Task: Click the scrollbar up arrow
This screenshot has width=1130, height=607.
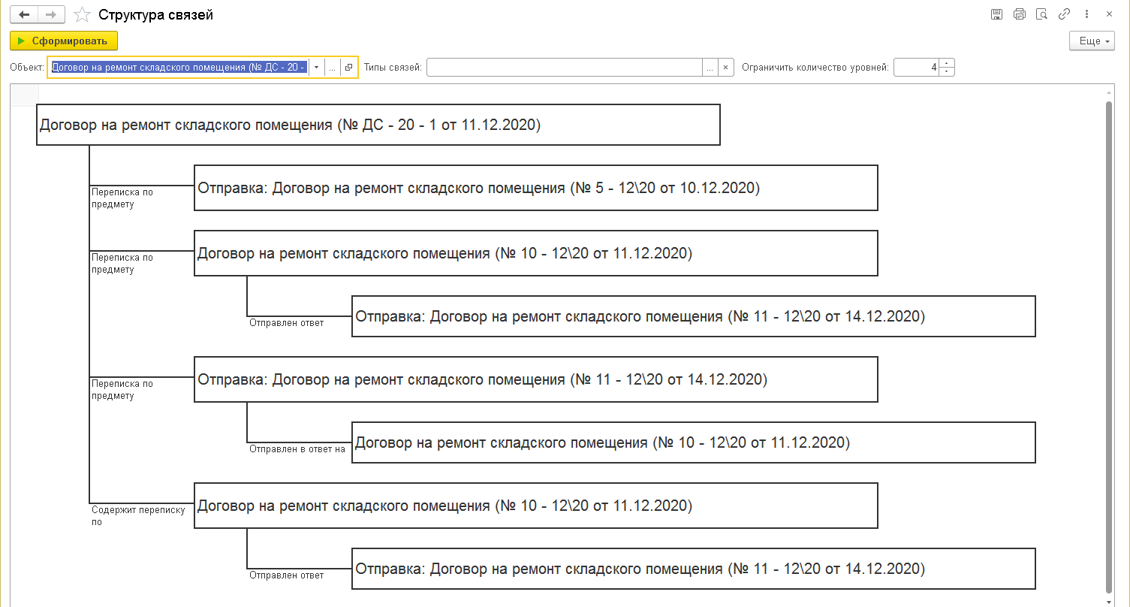Action: point(1109,91)
